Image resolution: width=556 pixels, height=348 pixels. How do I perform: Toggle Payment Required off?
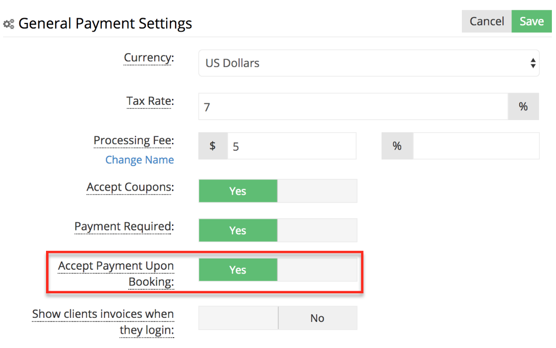pos(317,230)
